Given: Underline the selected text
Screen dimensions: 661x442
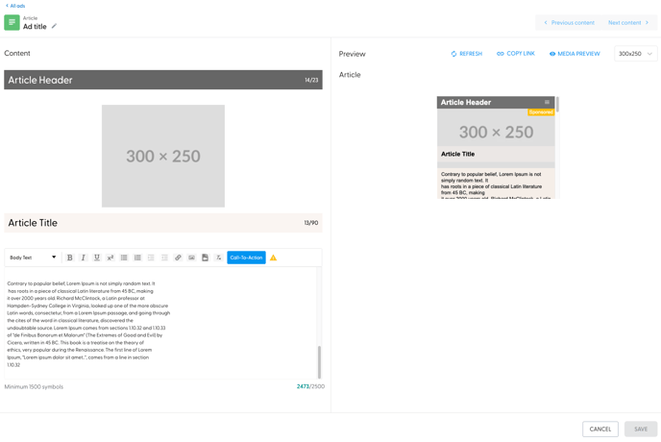Looking at the screenshot, I should pyautogui.click(x=96, y=258).
